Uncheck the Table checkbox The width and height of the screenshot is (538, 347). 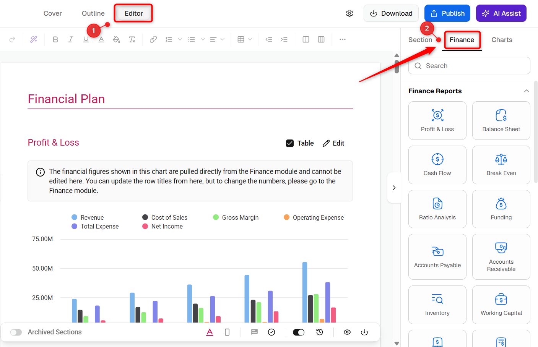(290, 143)
